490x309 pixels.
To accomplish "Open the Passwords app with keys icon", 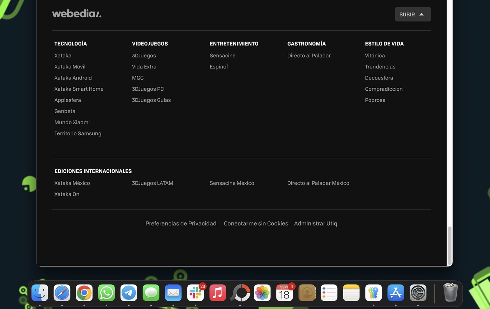I will (373, 293).
